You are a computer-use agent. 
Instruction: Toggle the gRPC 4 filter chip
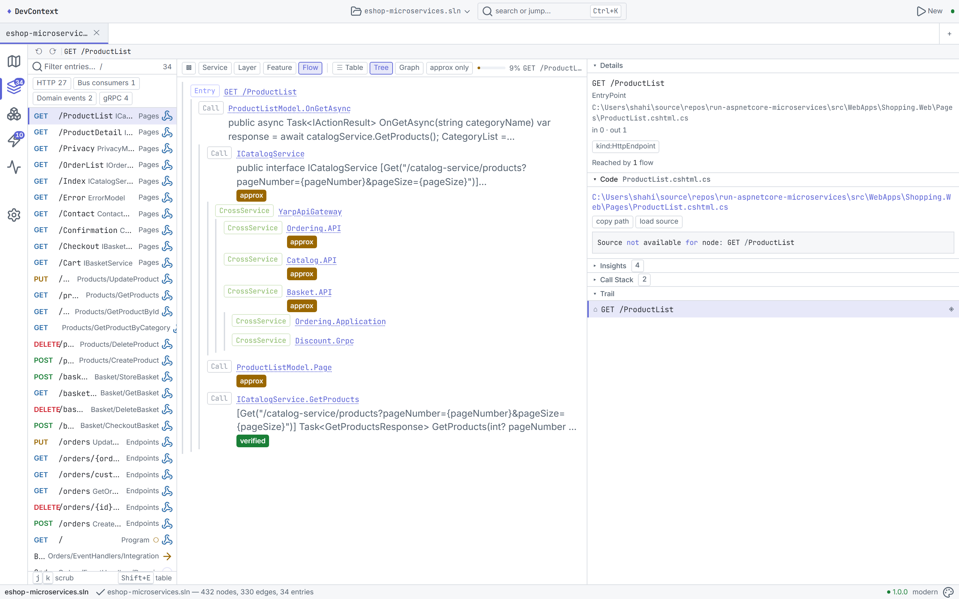116,98
